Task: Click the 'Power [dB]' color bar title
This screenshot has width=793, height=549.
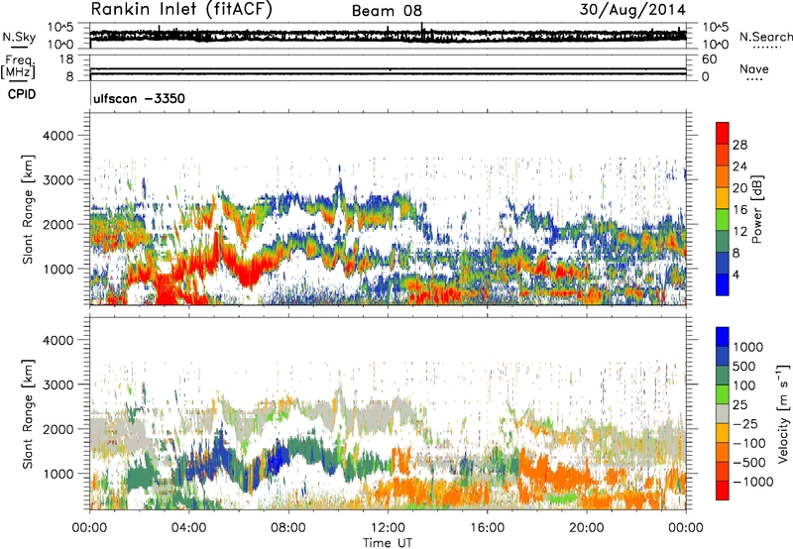Action: [x=757, y=209]
